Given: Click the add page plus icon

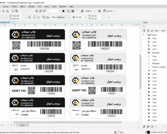Looking at the screenshot, I should pyautogui.click(x=14, y=125).
